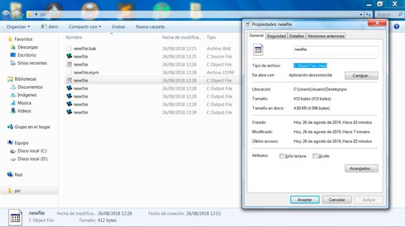Select the newfile C Source File icon
This screenshot has width=405, height=227.
coord(69,56)
